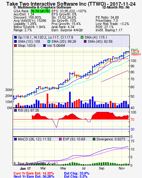The height and width of the screenshot is (178, 142).
Task: Click the blue 30 RSI threshold label
Action: point(132,129)
